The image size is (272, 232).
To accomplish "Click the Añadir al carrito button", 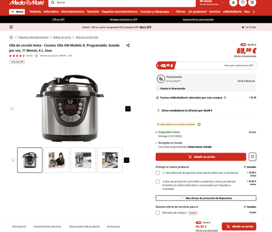I will [201, 157].
